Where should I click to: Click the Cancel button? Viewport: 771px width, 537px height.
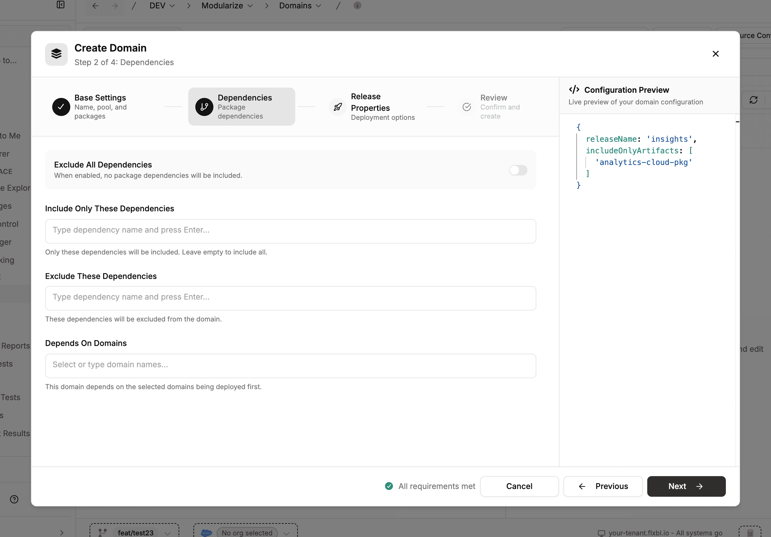click(x=519, y=486)
